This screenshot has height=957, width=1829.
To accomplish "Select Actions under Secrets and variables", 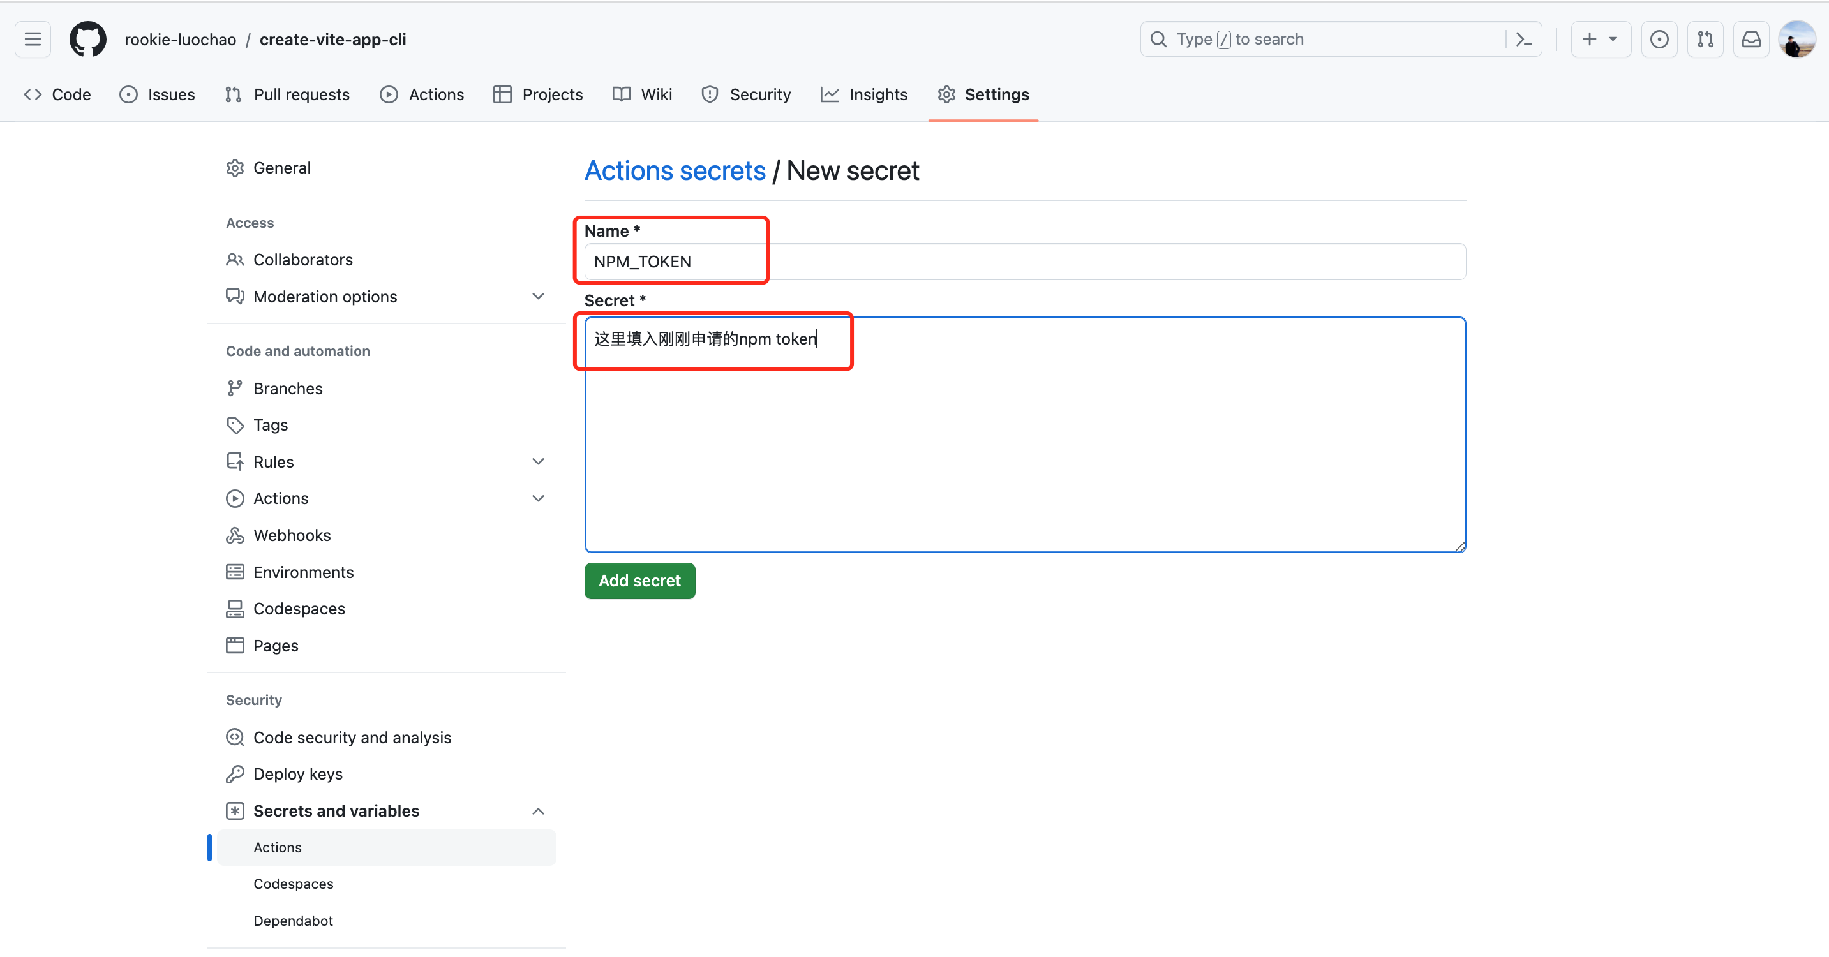I will pyautogui.click(x=387, y=848).
